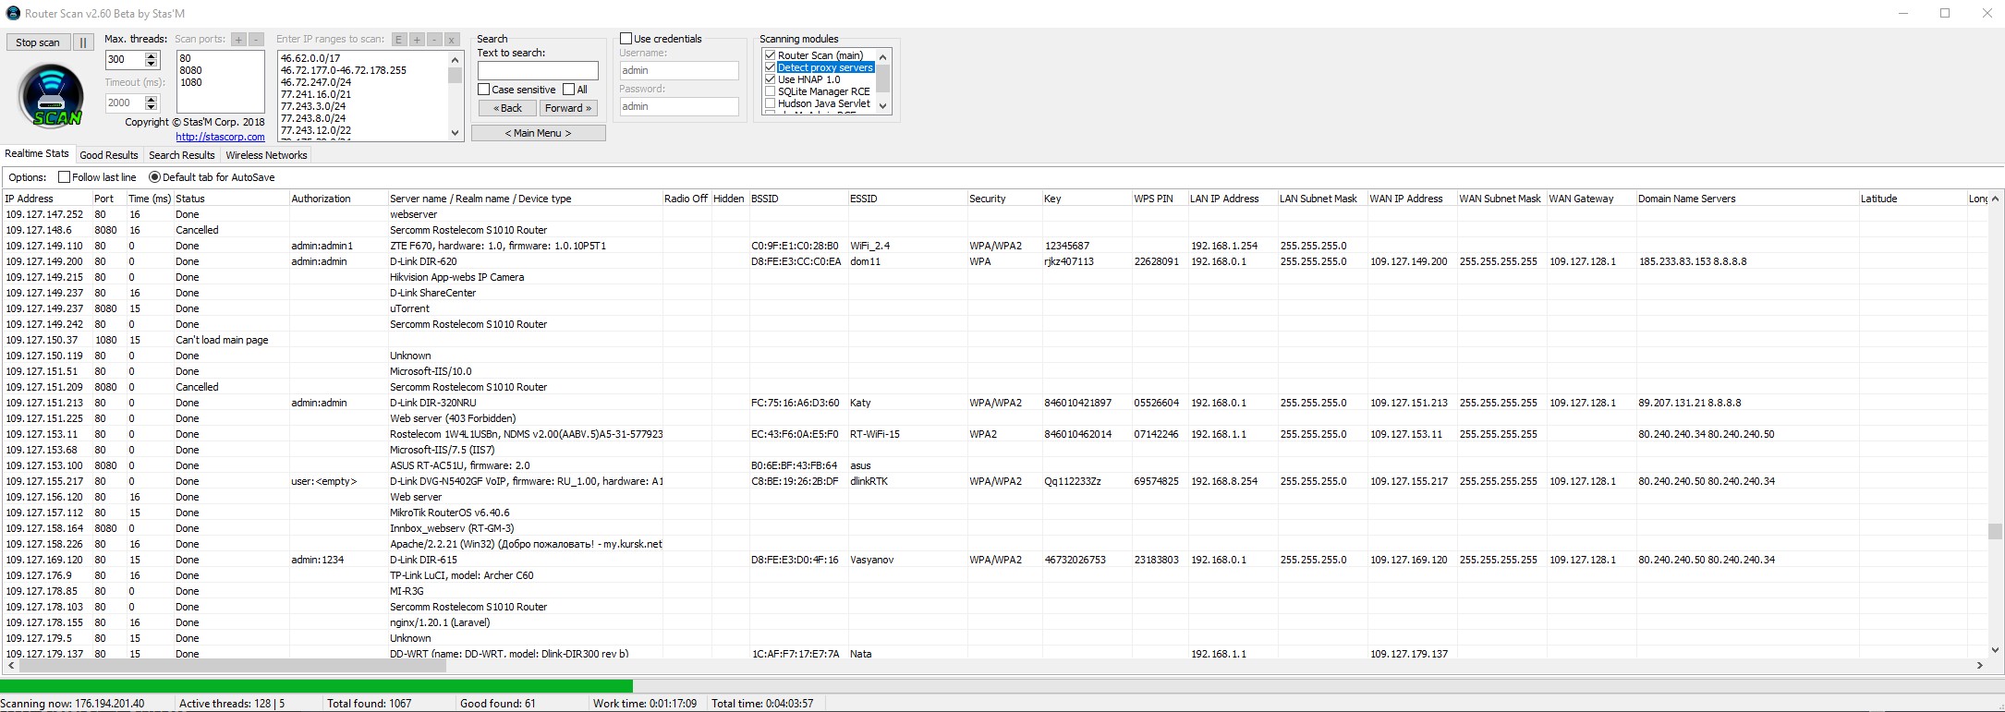The height and width of the screenshot is (712, 2005).
Task: Open the Wireless Networks tab
Action: (266, 155)
